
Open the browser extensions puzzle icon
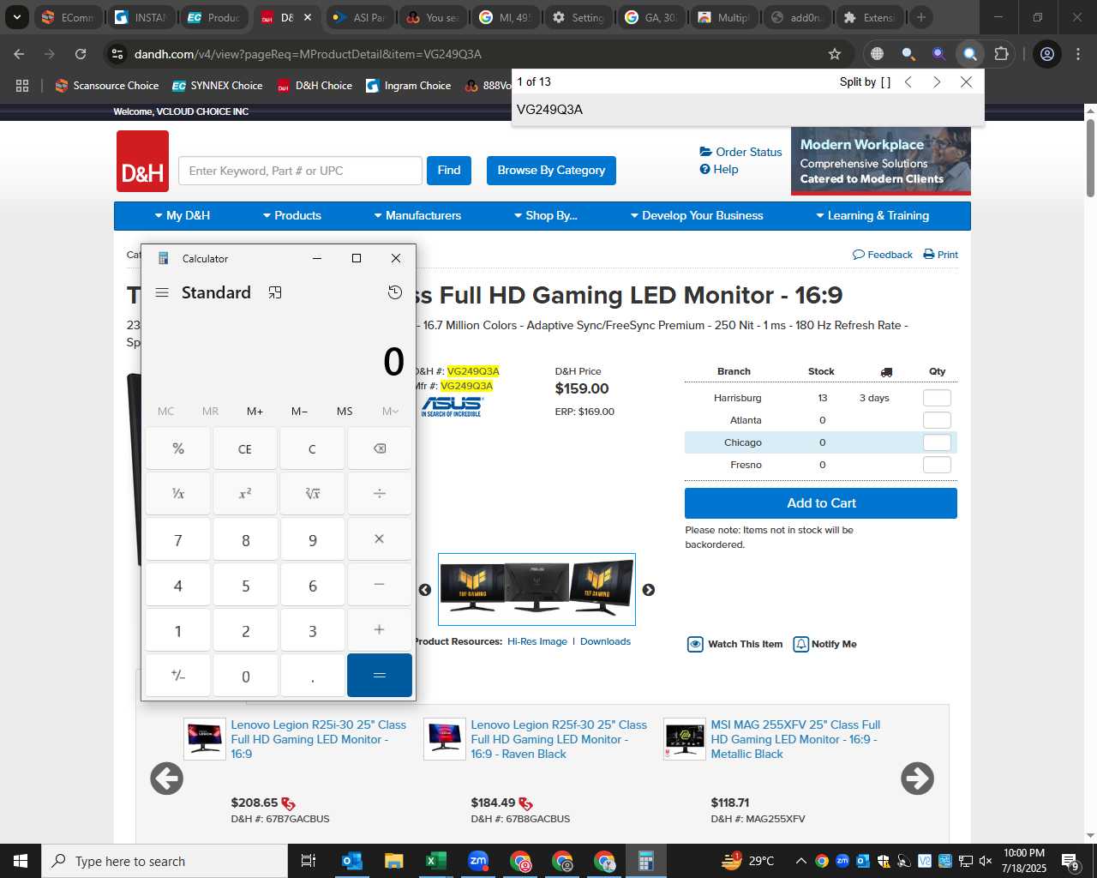click(x=1001, y=54)
